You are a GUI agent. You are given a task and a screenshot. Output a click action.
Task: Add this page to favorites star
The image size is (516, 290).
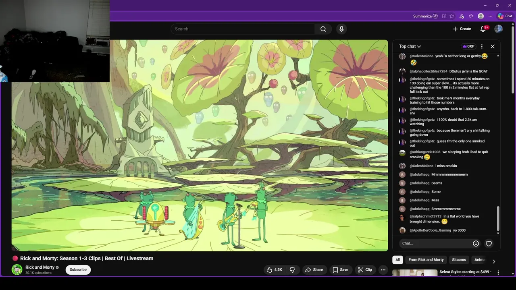click(452, 16)
